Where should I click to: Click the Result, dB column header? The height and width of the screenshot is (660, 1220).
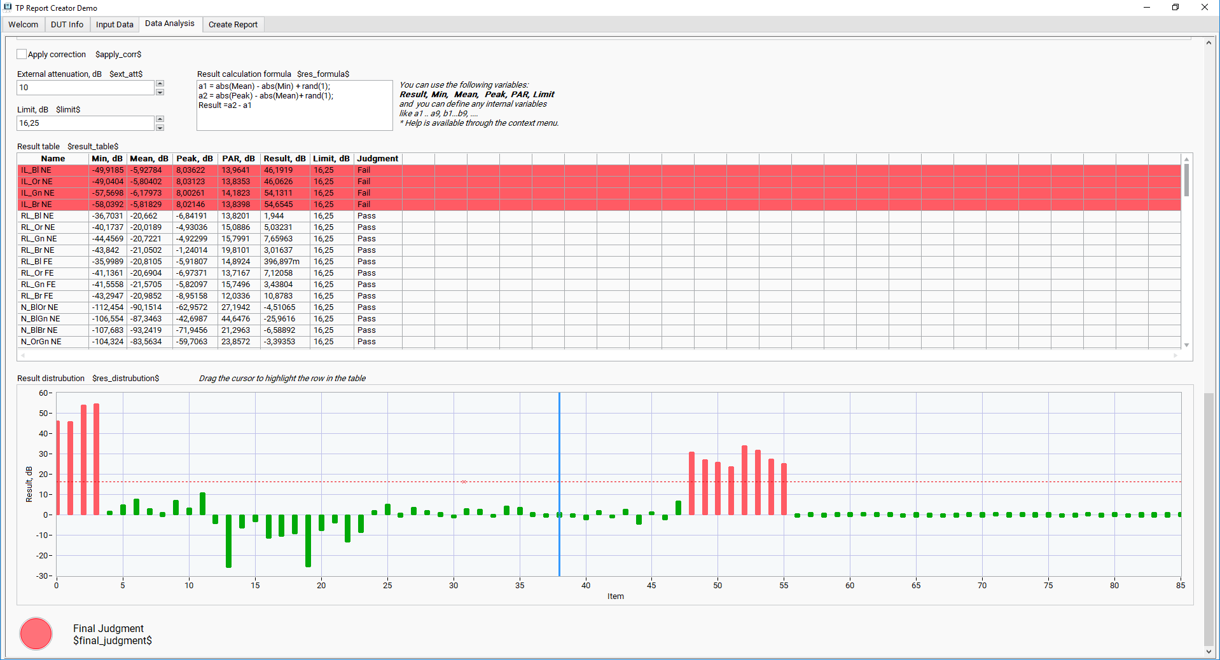coord(284,159)
